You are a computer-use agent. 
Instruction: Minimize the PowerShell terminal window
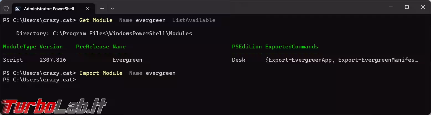tap(391, 7)
